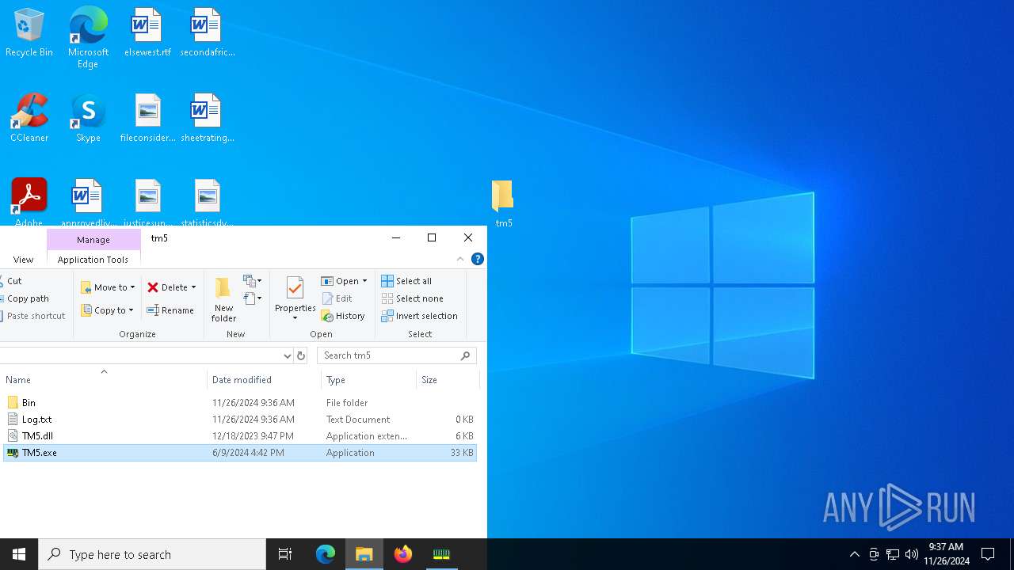This screenshot has width=1014, height=570.
Task: Click Paste shortcut
Action: pos(33,316)
